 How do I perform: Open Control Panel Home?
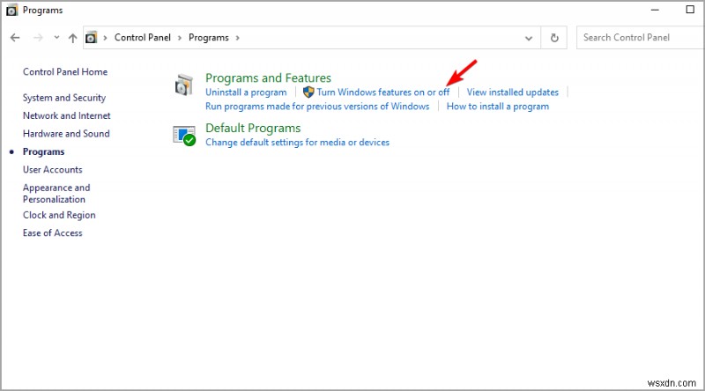click(x=65, y=72)
